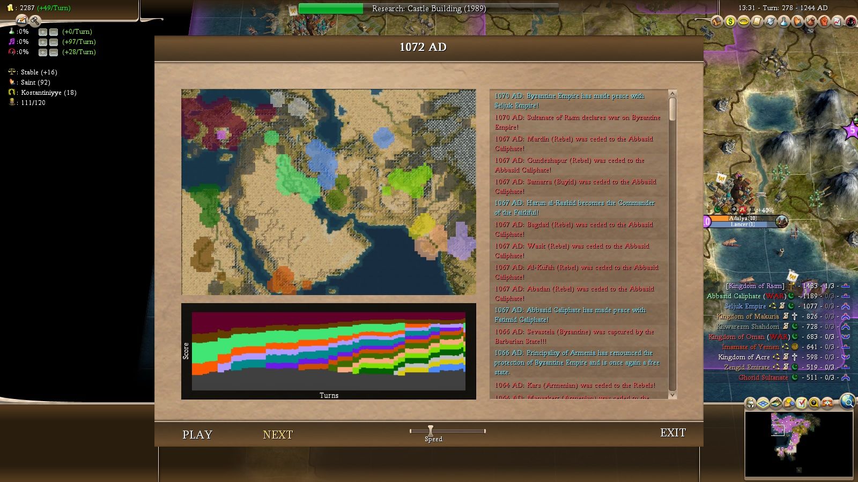Click the Adalya (10) city bar

tap(743, 219)
